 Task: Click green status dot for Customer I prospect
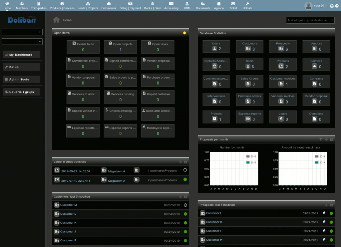331,231
